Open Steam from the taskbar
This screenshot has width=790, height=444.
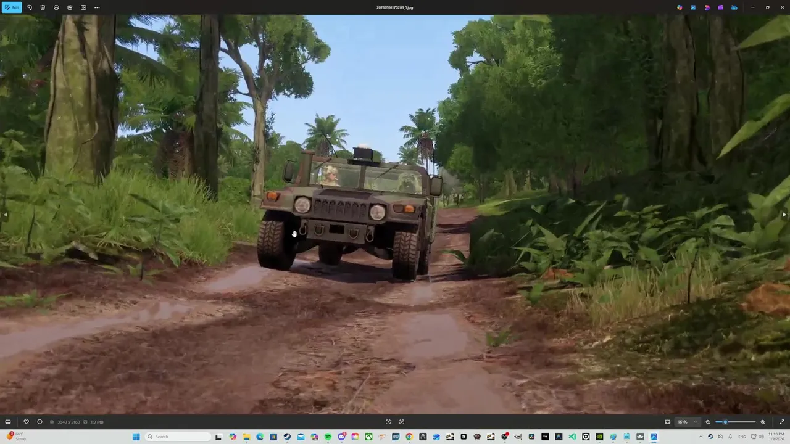[287, 437]
